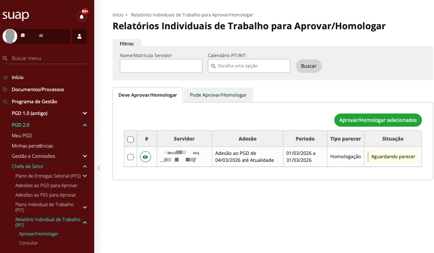434x253 pixels.
Task: Click the suap logo
Action: [x=16, y=16]
